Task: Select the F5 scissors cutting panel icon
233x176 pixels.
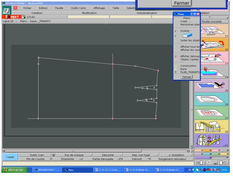Action: 212,85
